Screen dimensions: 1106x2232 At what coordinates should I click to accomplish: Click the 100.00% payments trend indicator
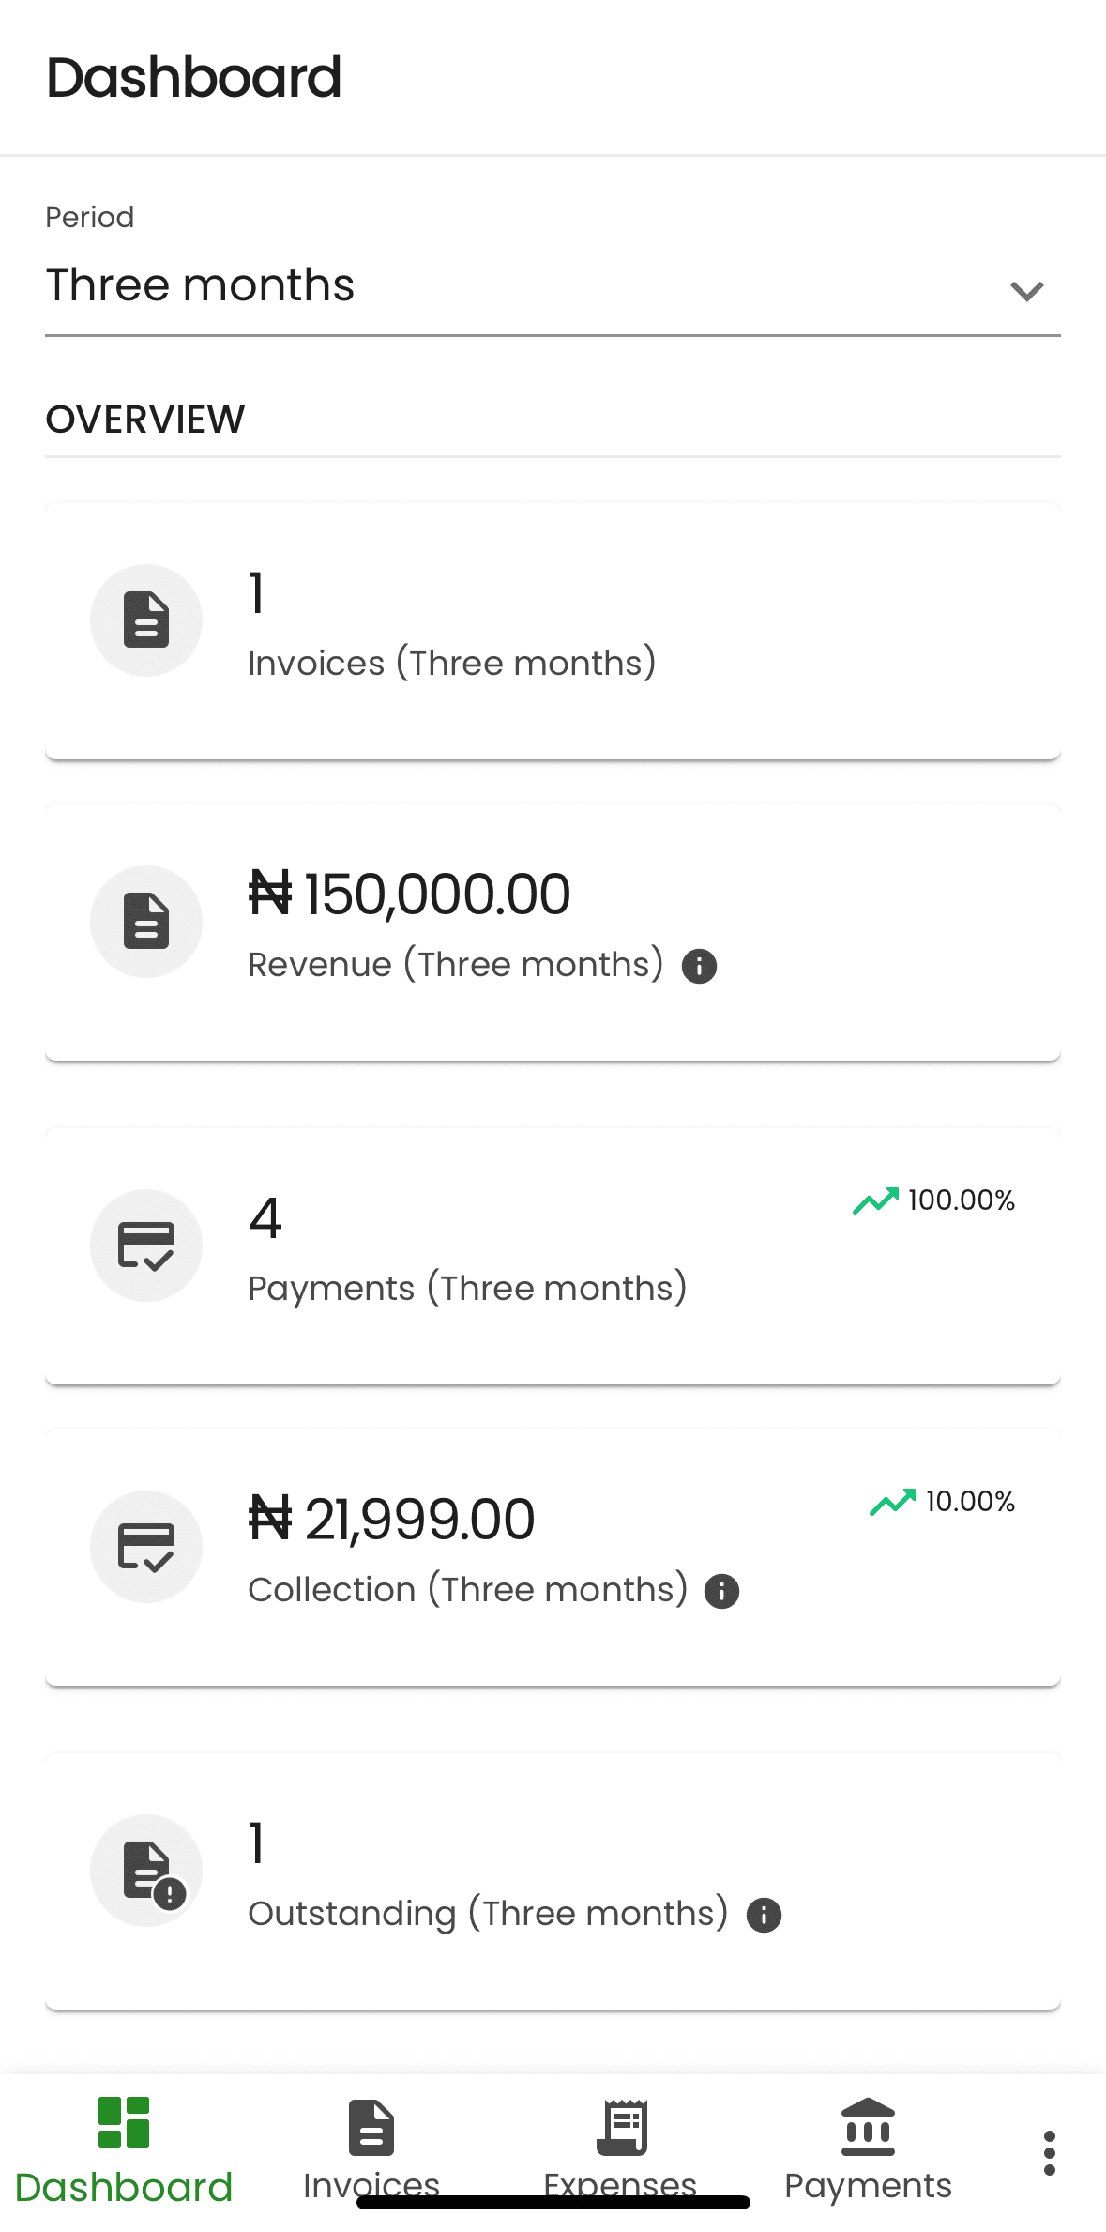click(934, 1200)
